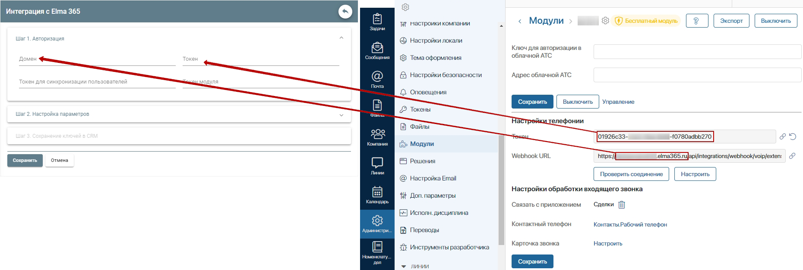Open the Контакты.Рабочий телефон link
Screen dimensions: 803x270
(x=630, y=224)
